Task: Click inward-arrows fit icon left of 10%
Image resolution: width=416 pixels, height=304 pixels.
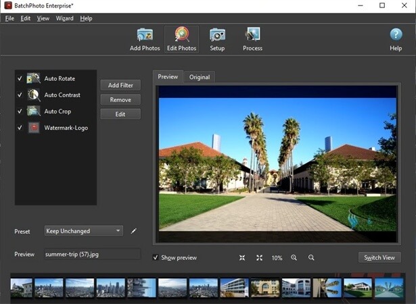Action: coord(242,257)
